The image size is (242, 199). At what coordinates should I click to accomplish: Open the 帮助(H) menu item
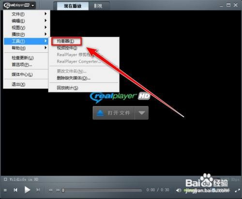(x=26, y=48)
